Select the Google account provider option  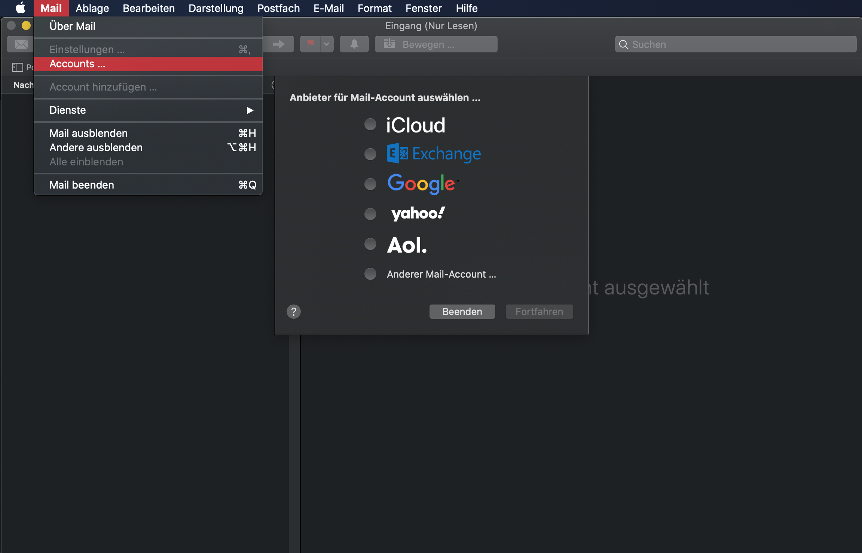pos(370,184)
